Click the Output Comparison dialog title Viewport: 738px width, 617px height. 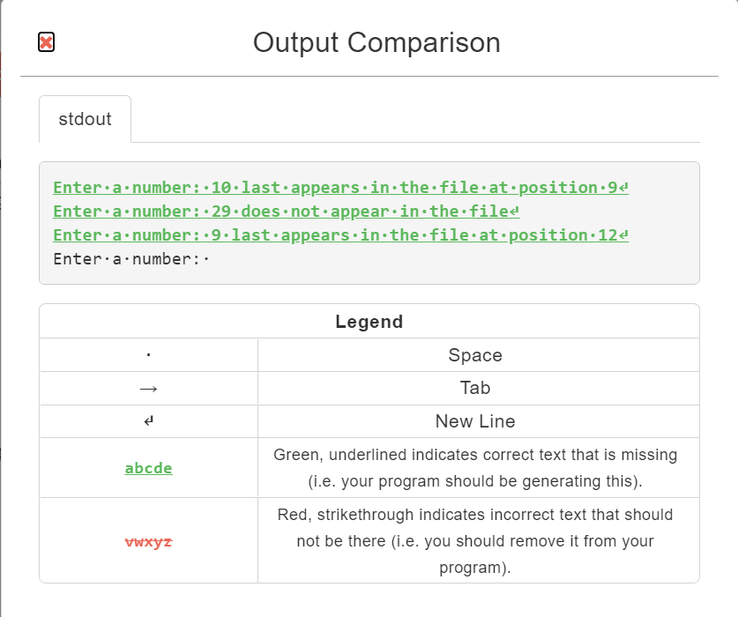pyautogui.click(x=376, y=42)
